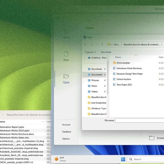This screenshot has width=164, height=164.
Task: Open the Windows Start menu icon
Action: (x=123, y=159)
